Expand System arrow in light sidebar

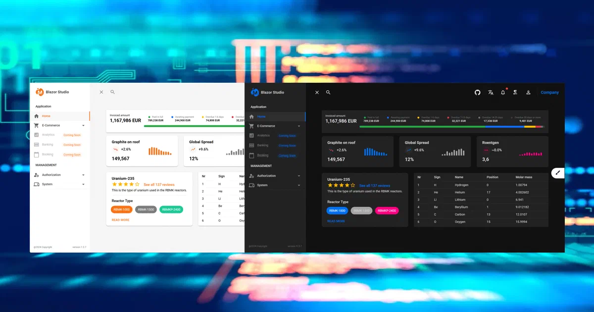coord(83,184)
